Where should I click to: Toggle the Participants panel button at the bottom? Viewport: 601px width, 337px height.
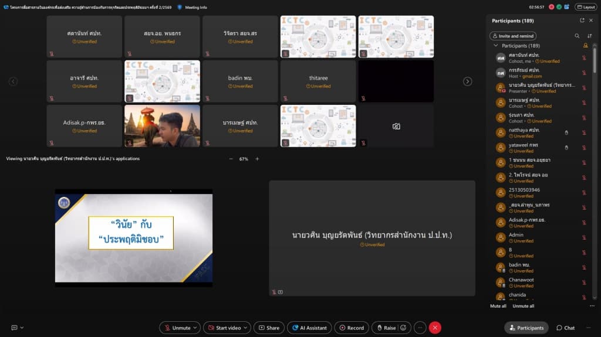click(x=526, y=328)
